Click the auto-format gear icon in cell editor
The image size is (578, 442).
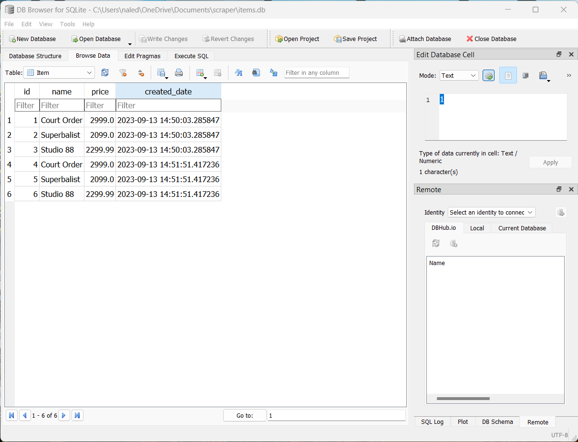(489, 75)
